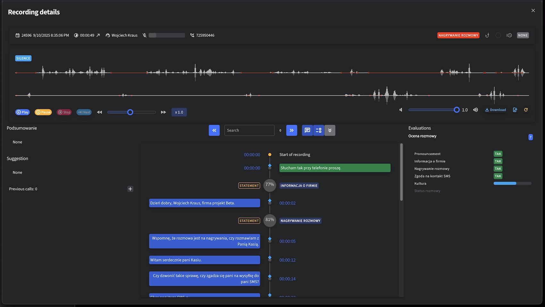The image size is (545, 307).
Task: Click the fishhook icon in header
Action: [487, 35]
